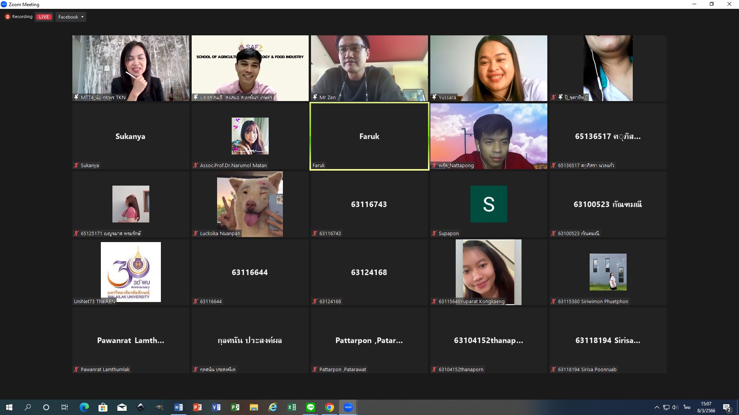
Task: Open the Windows Start menu
Action: [x=9, y=407]
